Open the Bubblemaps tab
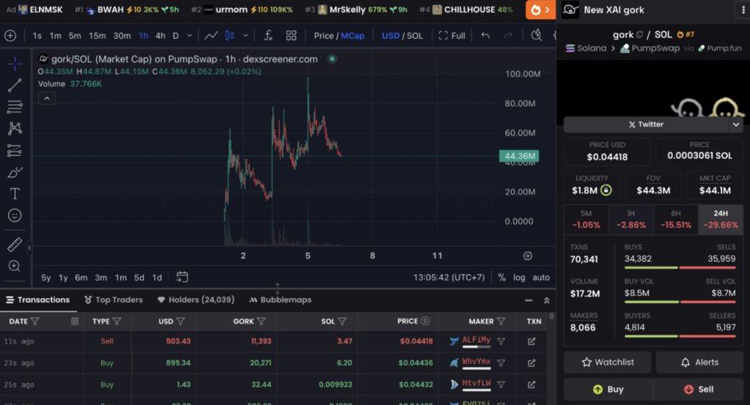The height and width of the screenshot is (405, 750). (280, 300)
